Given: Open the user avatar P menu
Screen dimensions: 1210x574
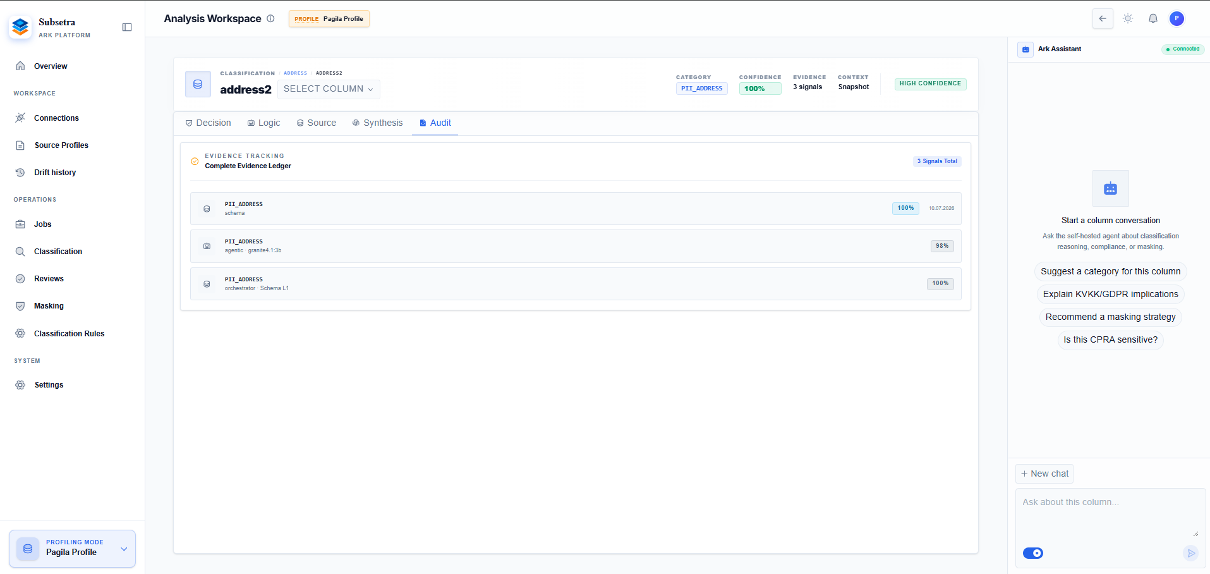Looking at the screenshot, I should 1177,18.
